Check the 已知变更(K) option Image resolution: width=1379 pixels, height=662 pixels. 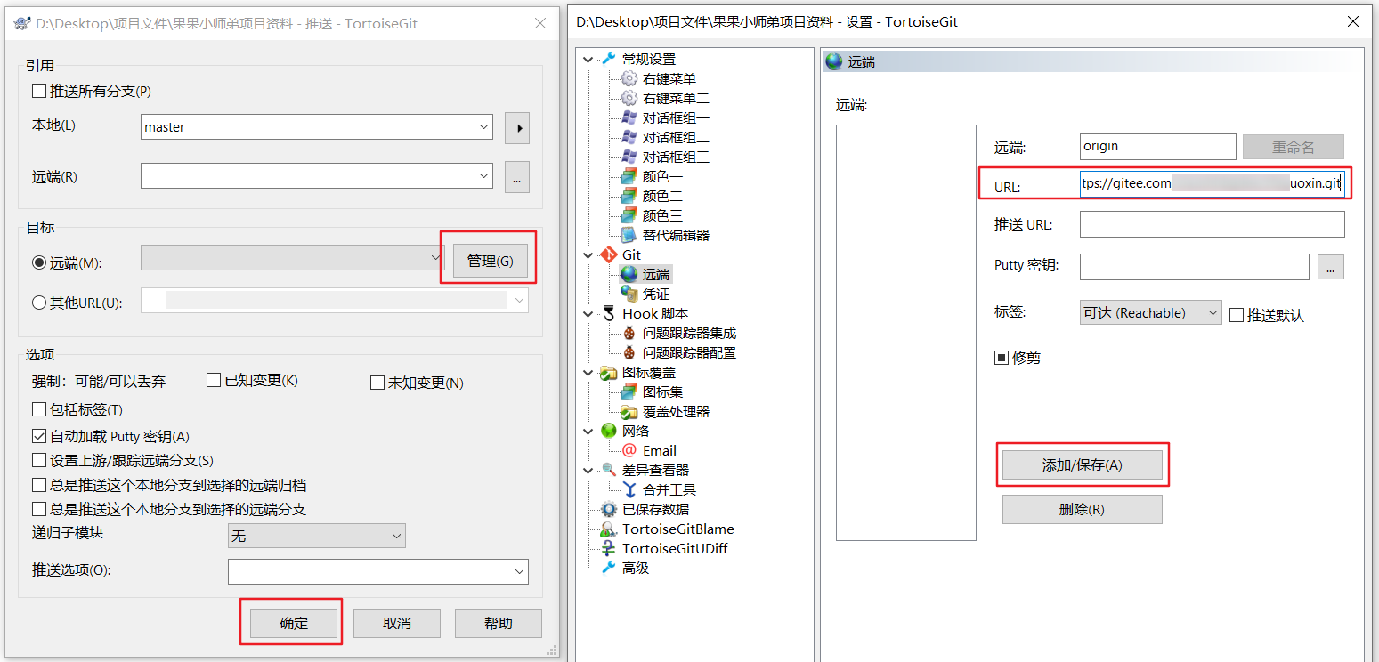coord(214,380)
